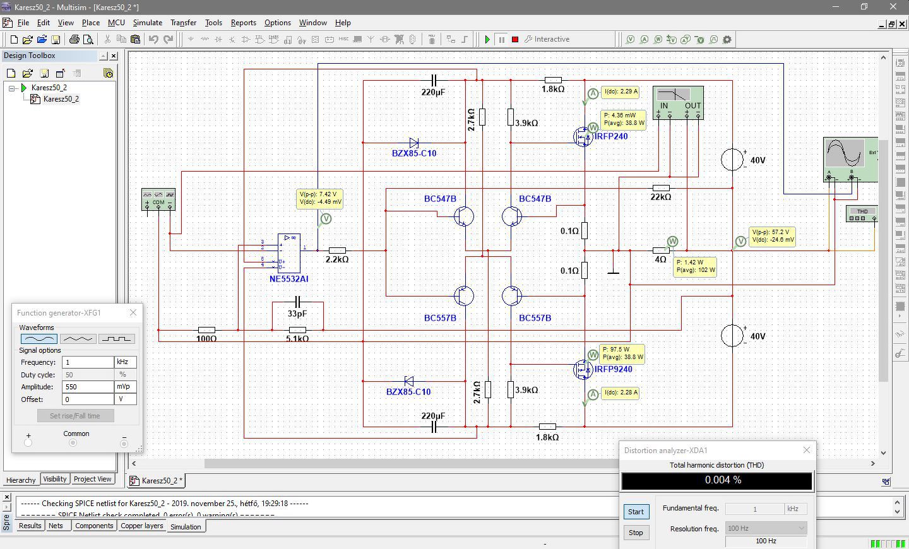
Task: Select the square waveform button
Action: click(x=117, y=339)
